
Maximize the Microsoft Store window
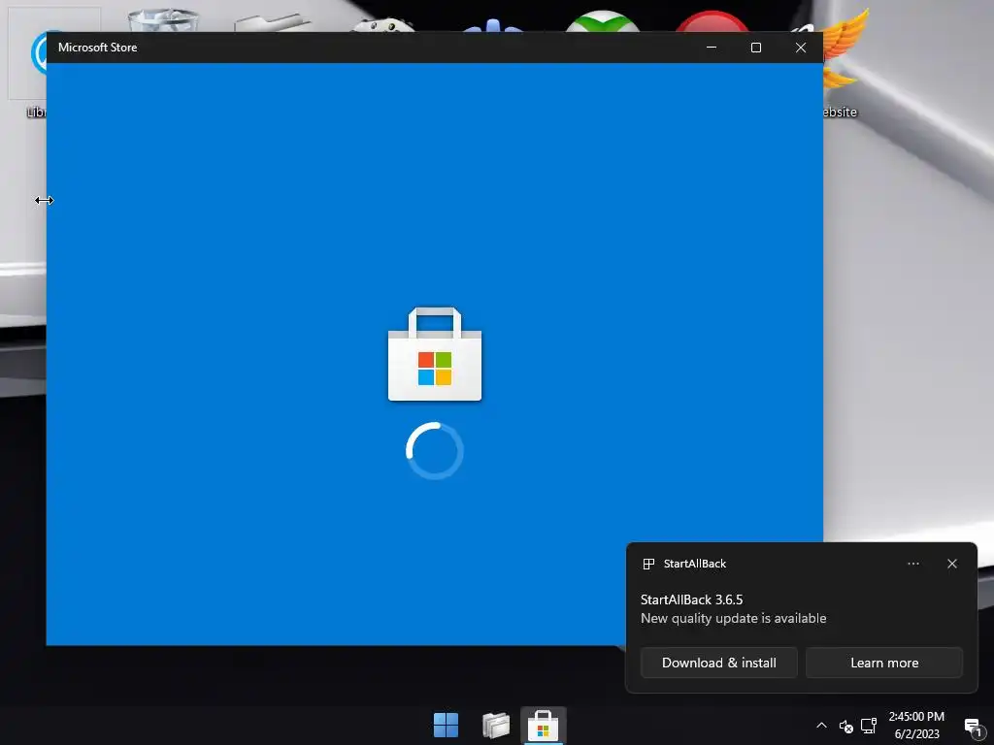coord(755,48)
